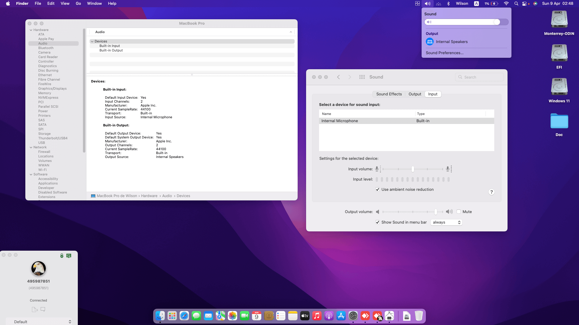Open the always dropdown next to Show Sound
Screen dimensions: 579x325
click(x=446, y=222)
